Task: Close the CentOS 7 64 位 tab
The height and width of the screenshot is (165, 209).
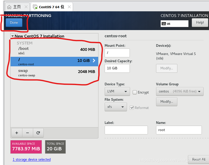Action: [69, 7]
